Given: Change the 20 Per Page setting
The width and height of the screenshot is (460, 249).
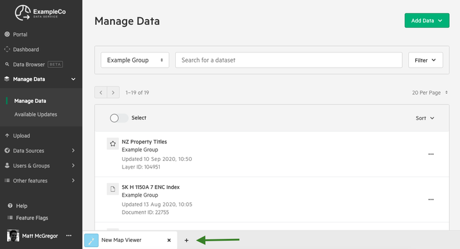Looking at the screenshot, I should (430, 93).
